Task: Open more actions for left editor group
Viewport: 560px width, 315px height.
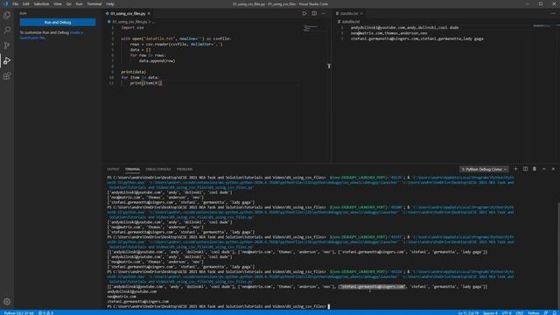Action: click(x=324, y=14)
